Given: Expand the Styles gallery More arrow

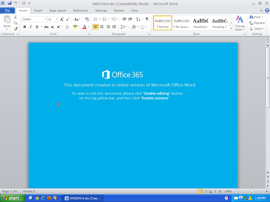Looking at the screenshot, I should [232, 29].
